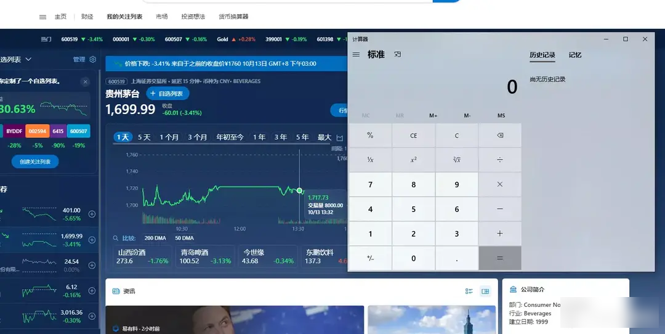Expand the 自选列表 dropdown chevron
665x334 pixels.
[x=28, y=59]
